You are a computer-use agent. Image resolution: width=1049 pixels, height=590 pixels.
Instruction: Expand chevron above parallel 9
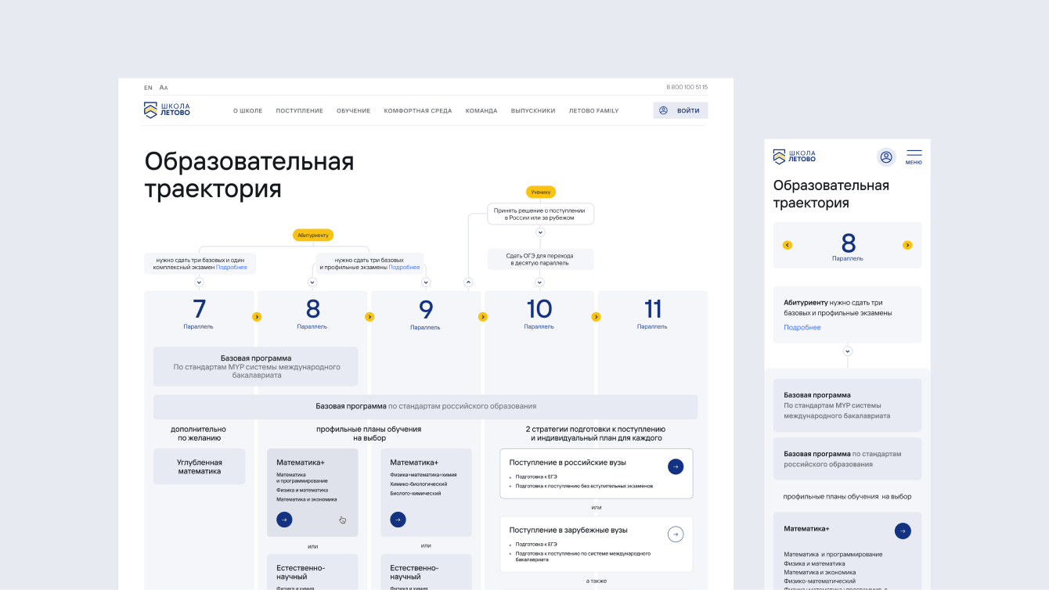[426, 282]
